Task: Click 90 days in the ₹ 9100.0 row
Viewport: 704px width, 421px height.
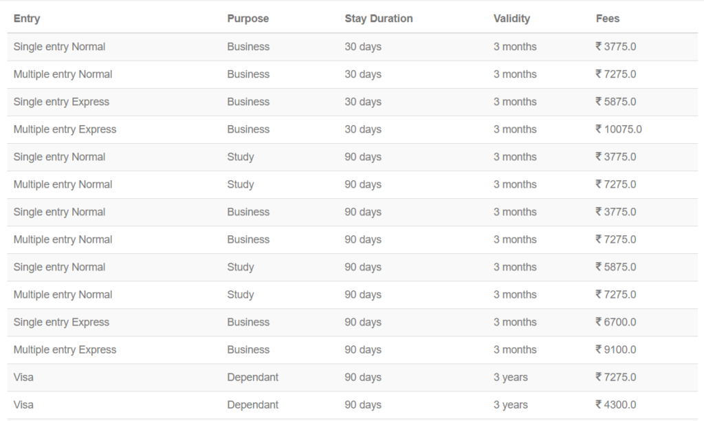Action: (363, 349)
